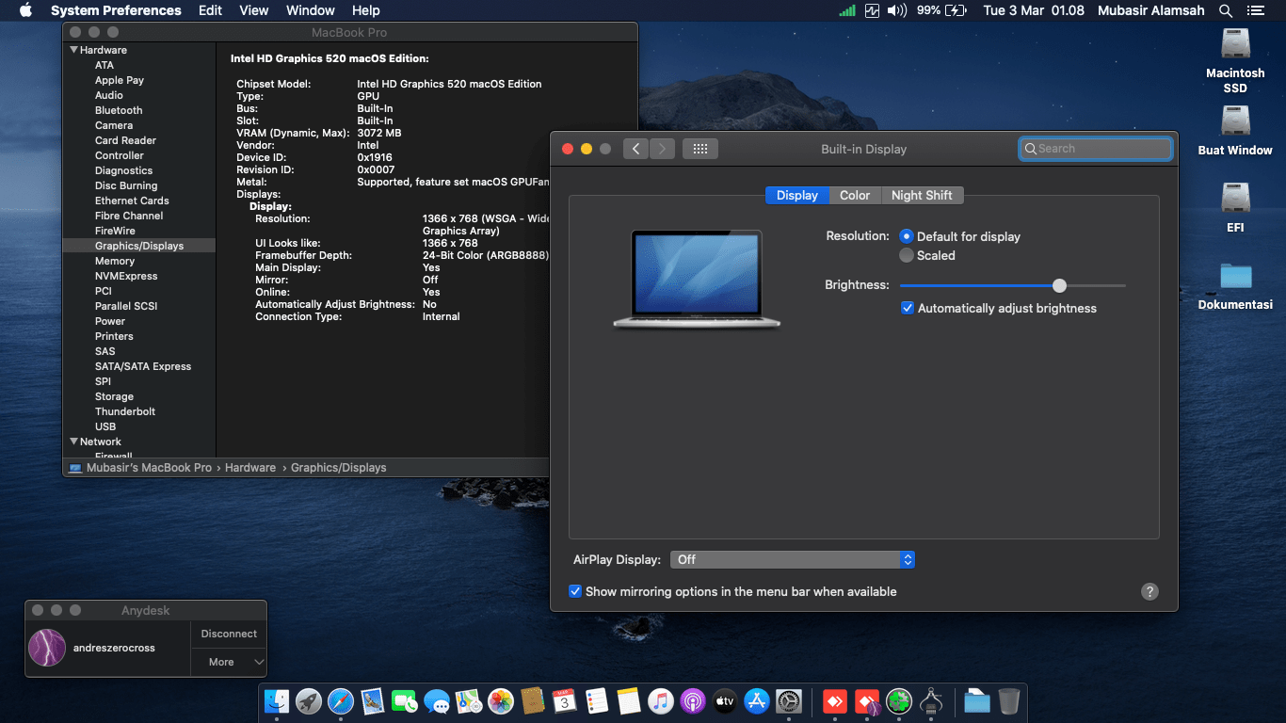
Task: Click the help question mark button
Action: coord(1149,591)
